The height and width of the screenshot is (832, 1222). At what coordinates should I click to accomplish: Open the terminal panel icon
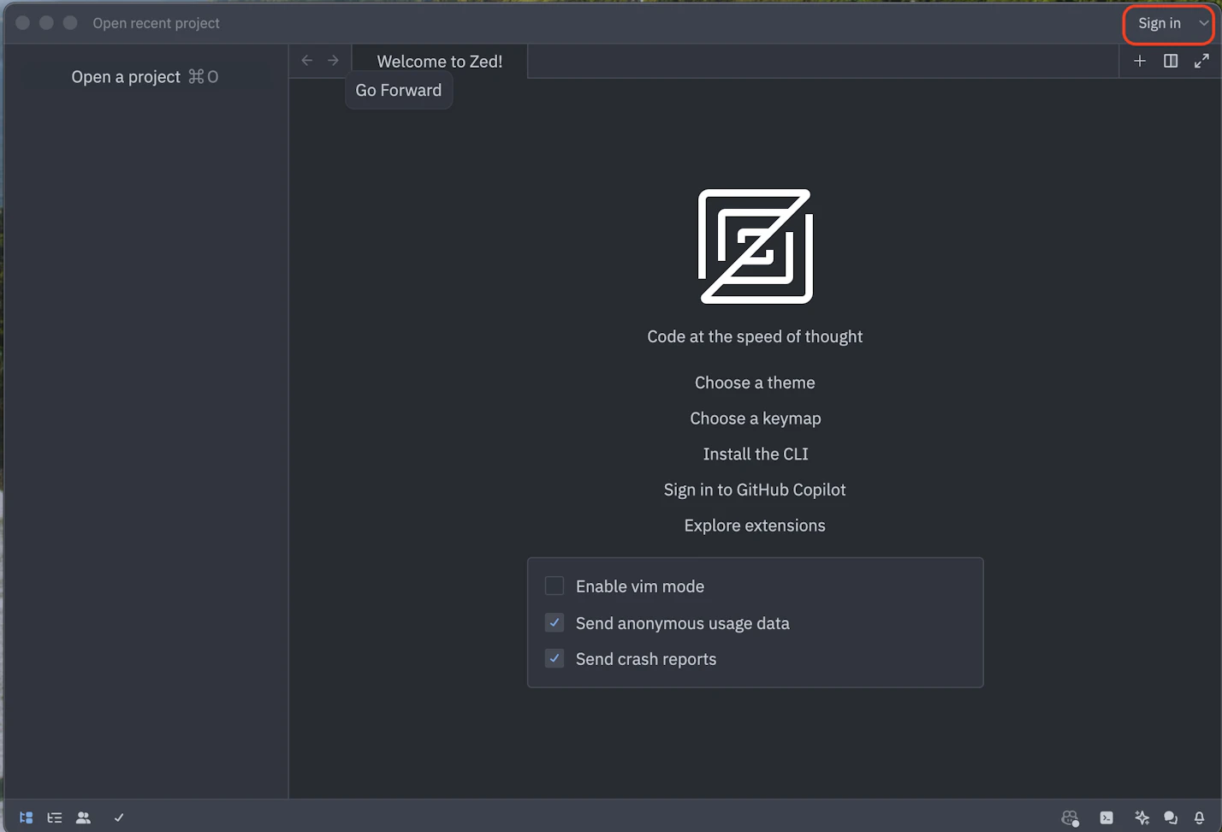1106,817
